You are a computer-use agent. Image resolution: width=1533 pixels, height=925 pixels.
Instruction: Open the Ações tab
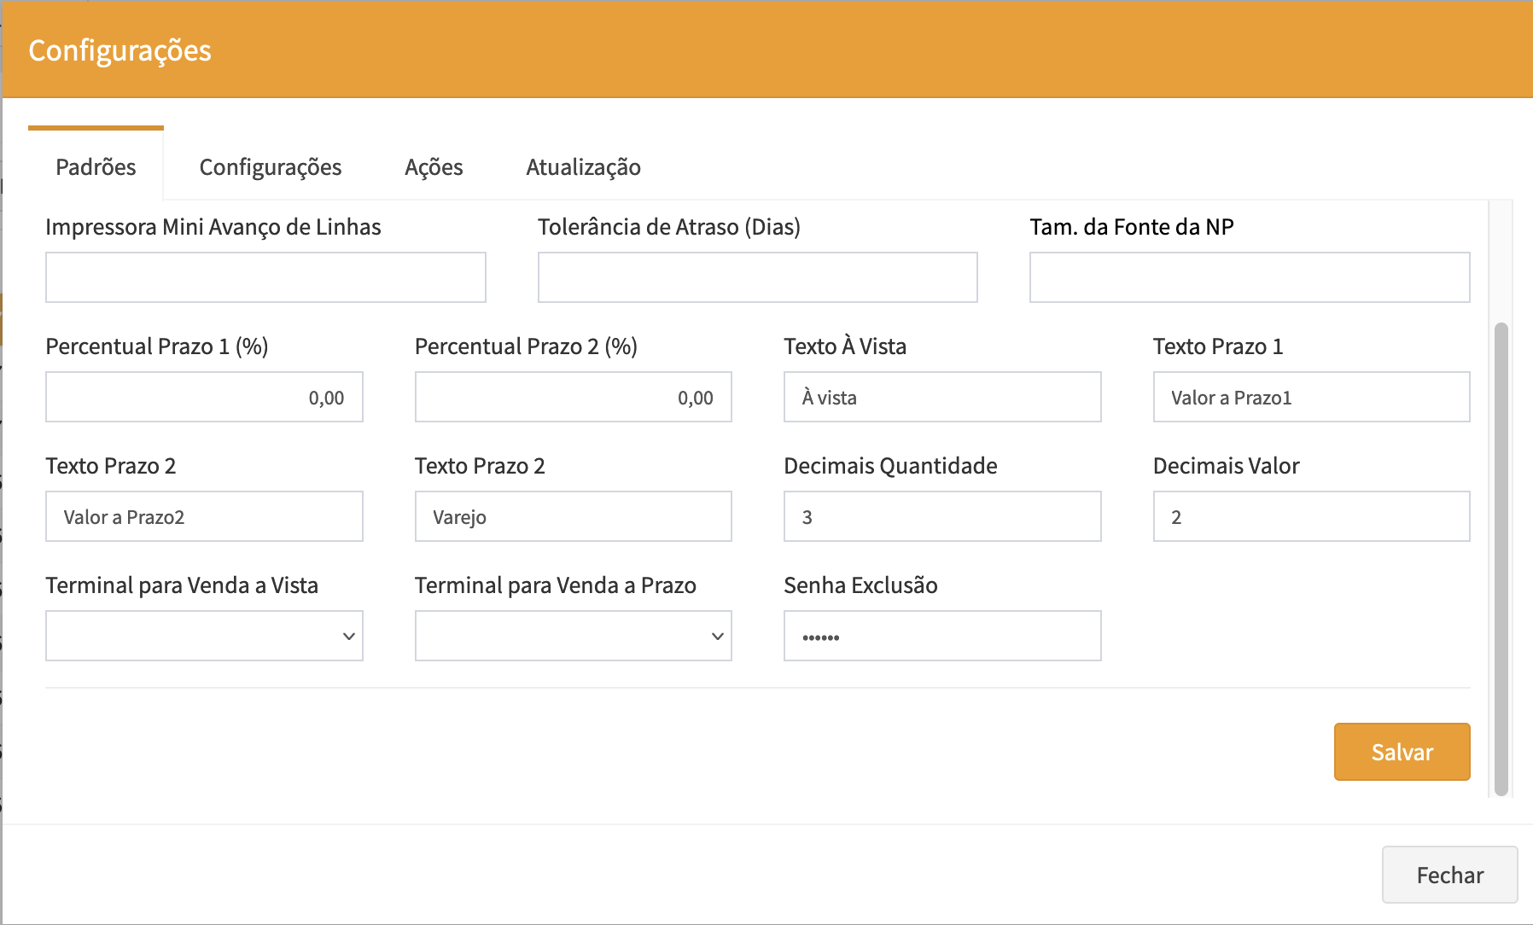coord(434,167)
